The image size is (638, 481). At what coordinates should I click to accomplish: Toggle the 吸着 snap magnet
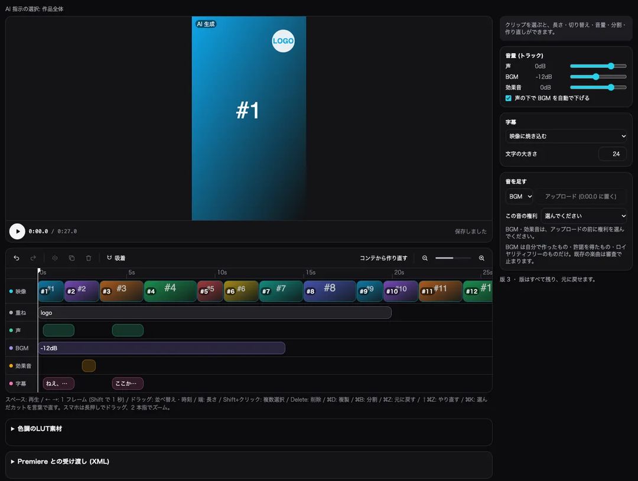click(x=116, y=258)
